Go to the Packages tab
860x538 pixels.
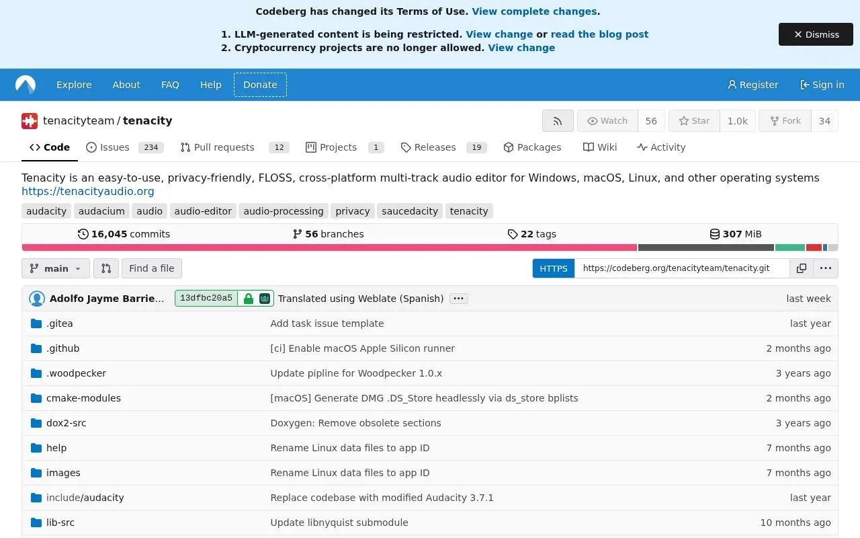coord(532,147)
